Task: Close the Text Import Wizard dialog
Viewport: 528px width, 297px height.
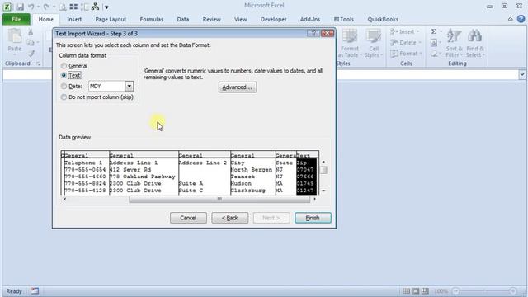Action: [x=328, y=33]
